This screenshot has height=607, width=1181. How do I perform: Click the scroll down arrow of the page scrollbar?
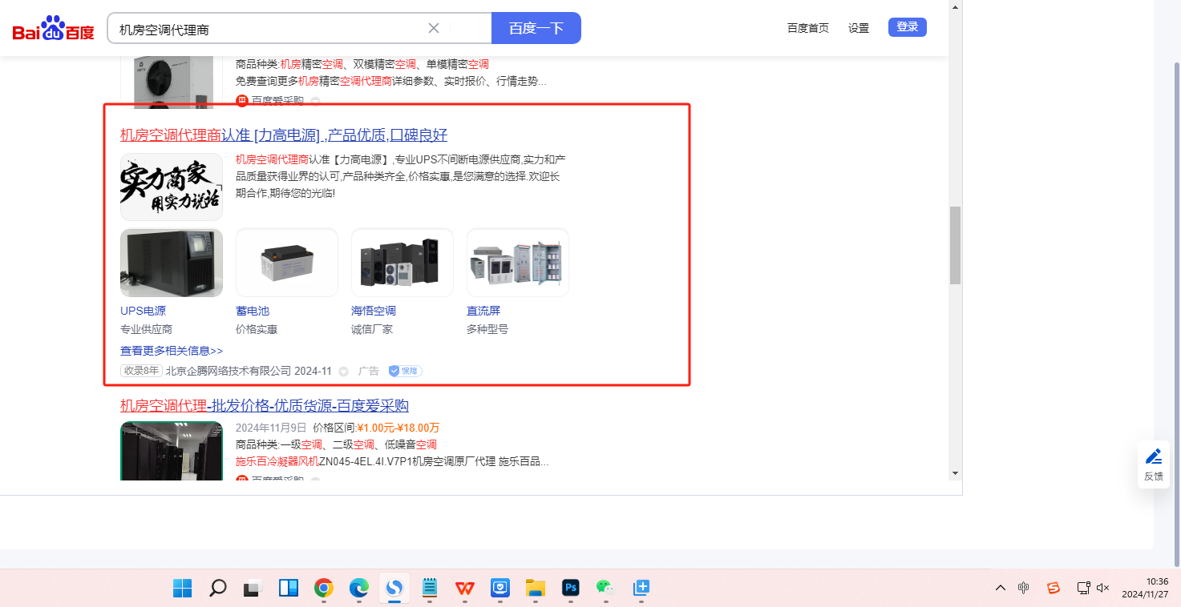point(954,473)
